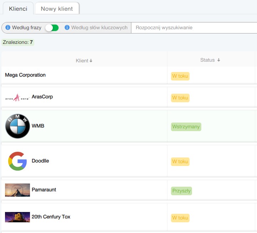
Task: Click the BMW logo for WMB
Action: pos(17,126)
